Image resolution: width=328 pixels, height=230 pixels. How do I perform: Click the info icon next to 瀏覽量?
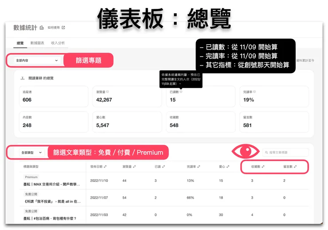point(107,92)
